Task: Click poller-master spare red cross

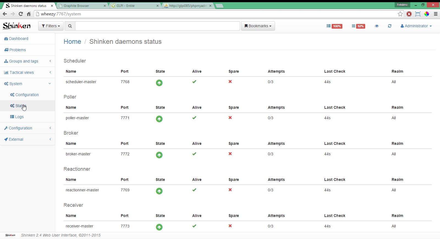Action: (x=230, y=118)
